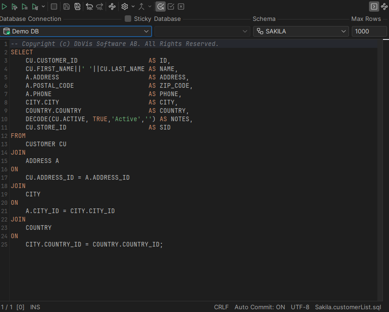Enable the Sticky Database checkbox

coord(127,19)
